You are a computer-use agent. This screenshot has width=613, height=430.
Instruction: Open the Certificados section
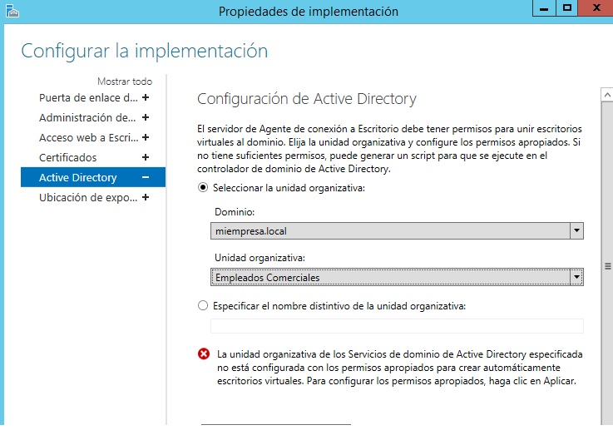68,157
